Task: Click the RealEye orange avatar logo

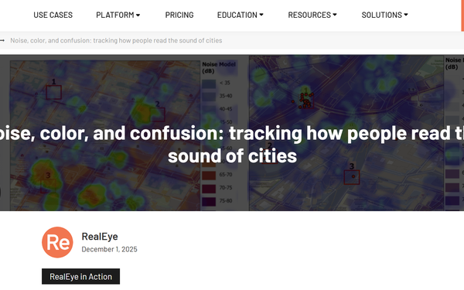Action: click(x=57, y=242)
